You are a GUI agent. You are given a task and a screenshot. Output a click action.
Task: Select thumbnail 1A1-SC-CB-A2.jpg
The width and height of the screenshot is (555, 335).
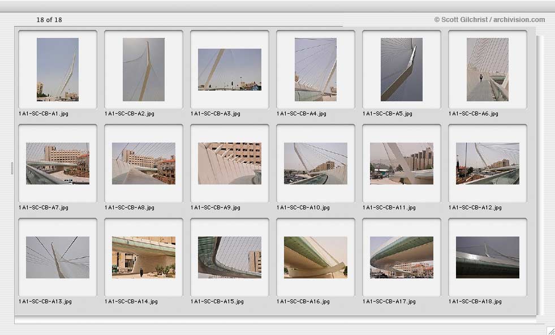(144, 70)
